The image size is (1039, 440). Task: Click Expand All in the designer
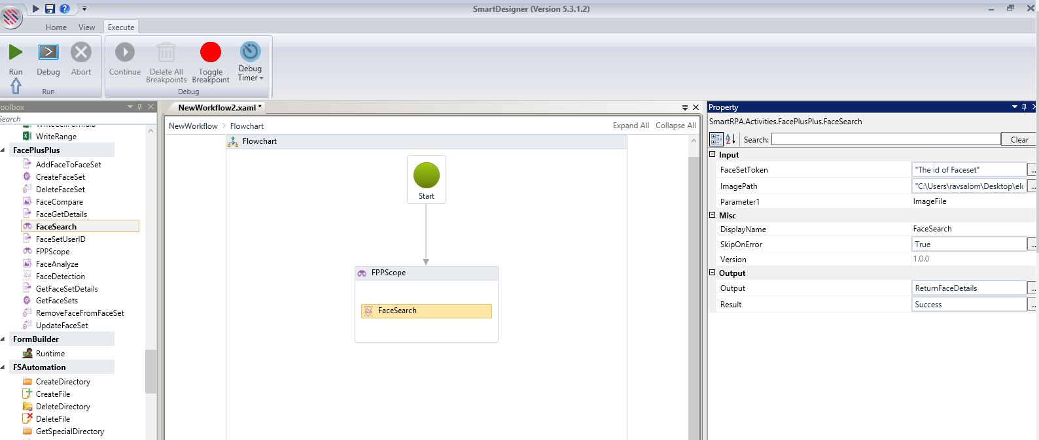click(631, 126)
